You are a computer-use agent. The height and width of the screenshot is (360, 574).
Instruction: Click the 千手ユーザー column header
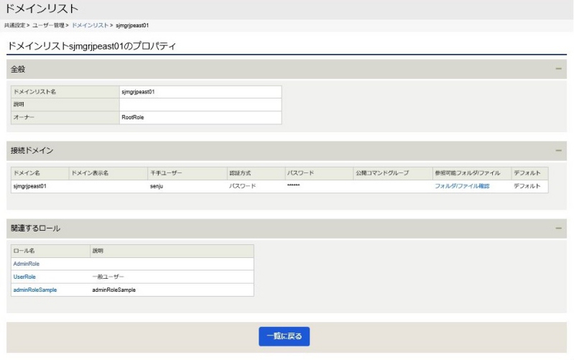pos(187,173)
